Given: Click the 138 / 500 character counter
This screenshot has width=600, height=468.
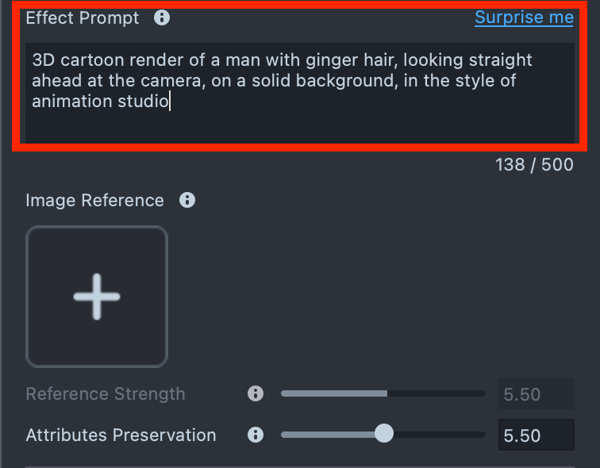Looking at the screenshot, I should (x=534, y=164).
